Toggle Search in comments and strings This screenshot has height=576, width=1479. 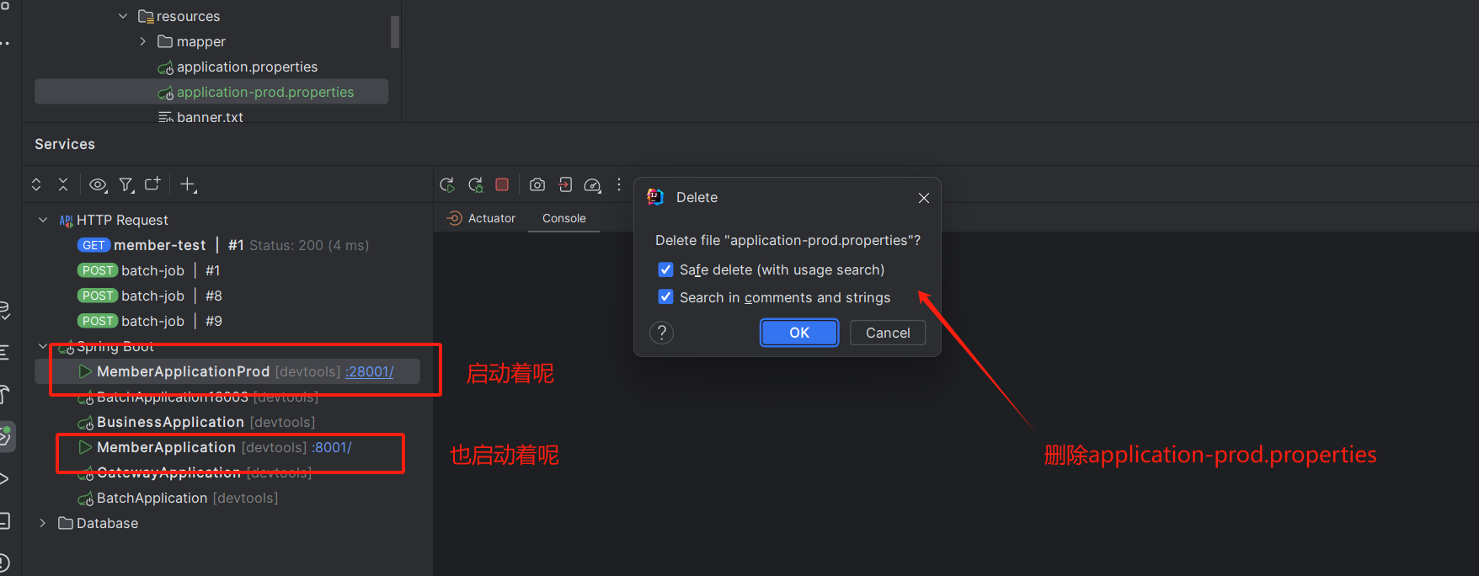tap(665, 297)
